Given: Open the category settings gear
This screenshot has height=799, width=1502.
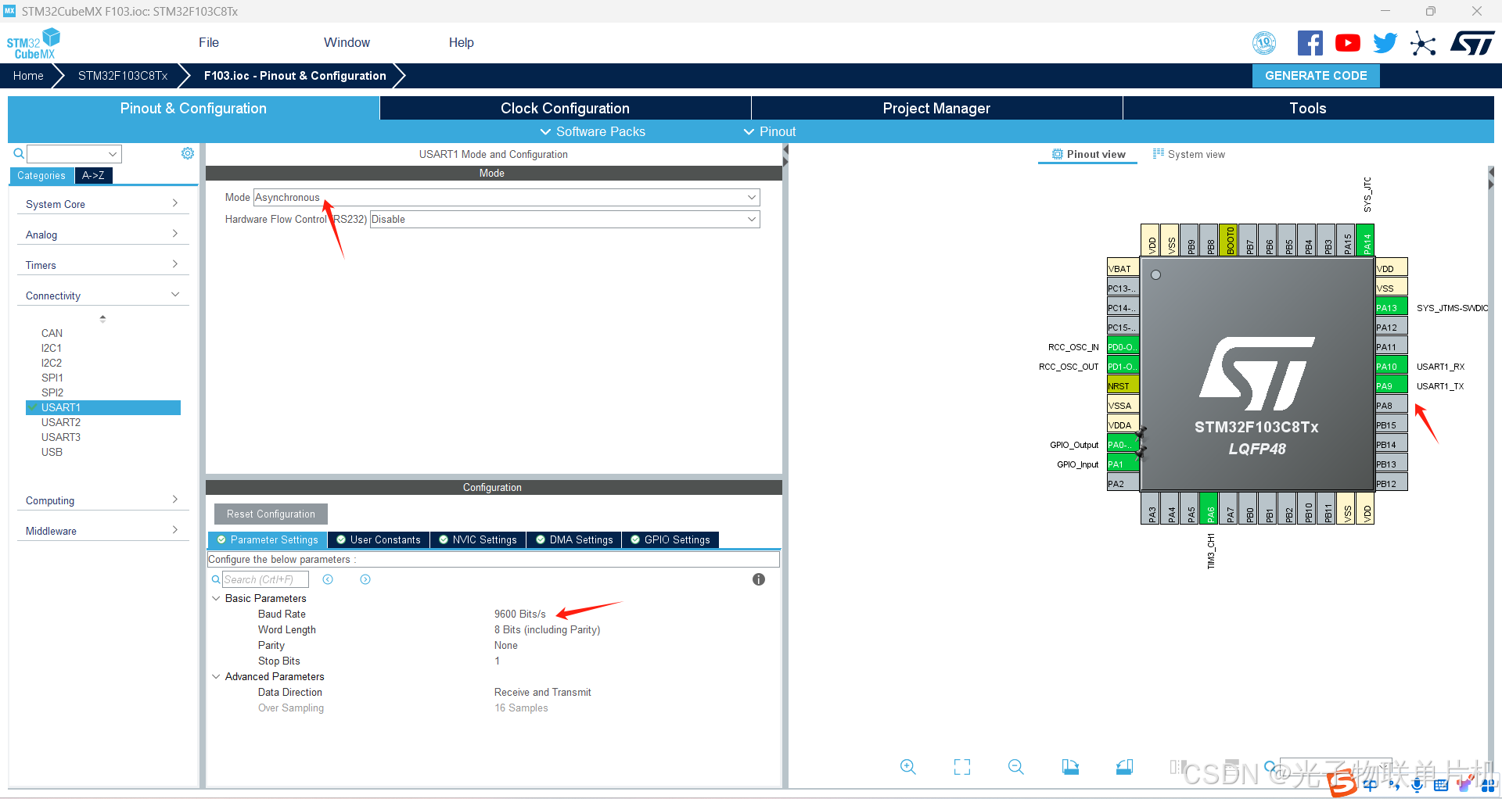Looking at the screenshot, I should [188, 153].
